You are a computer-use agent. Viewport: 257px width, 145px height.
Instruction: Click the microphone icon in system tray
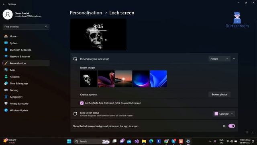tap(215, 141)
